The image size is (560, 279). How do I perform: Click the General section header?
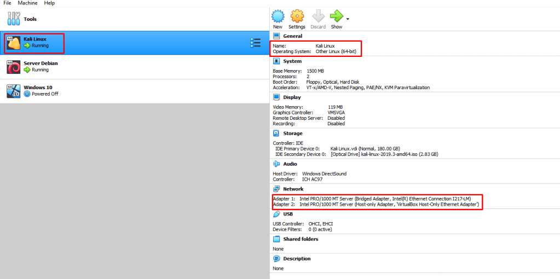(x=292, y=36)
